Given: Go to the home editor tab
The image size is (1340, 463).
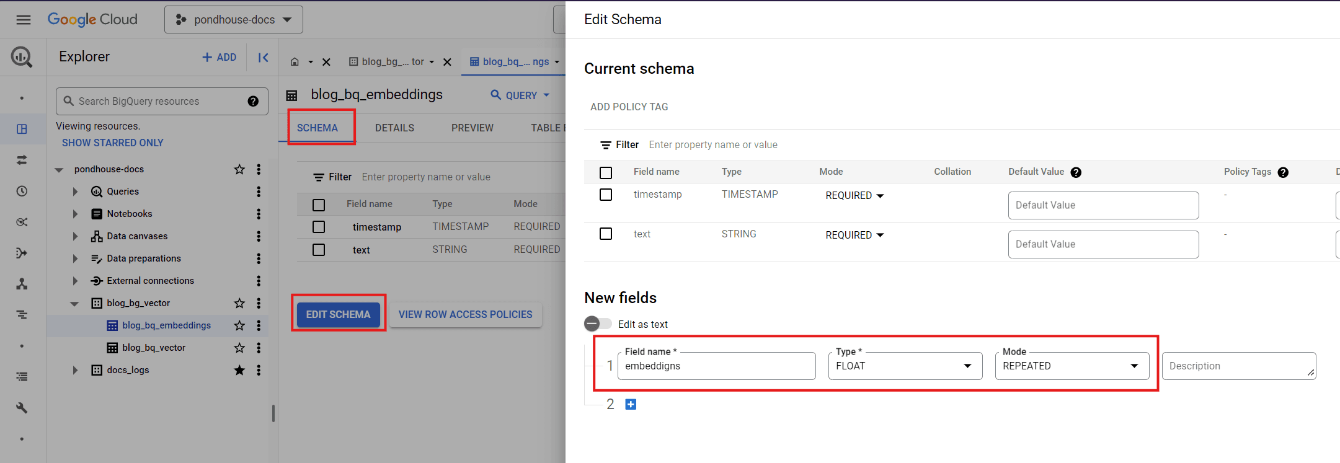Looking at the screenshot, I should coord(295,62).
